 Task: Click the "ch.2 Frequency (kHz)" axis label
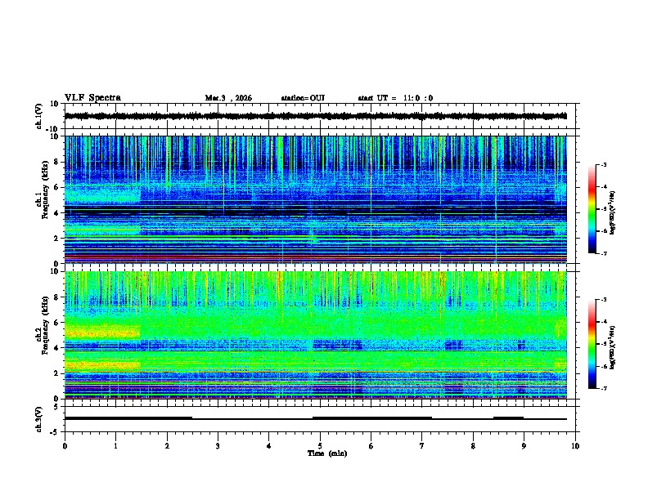pos(43,325)
